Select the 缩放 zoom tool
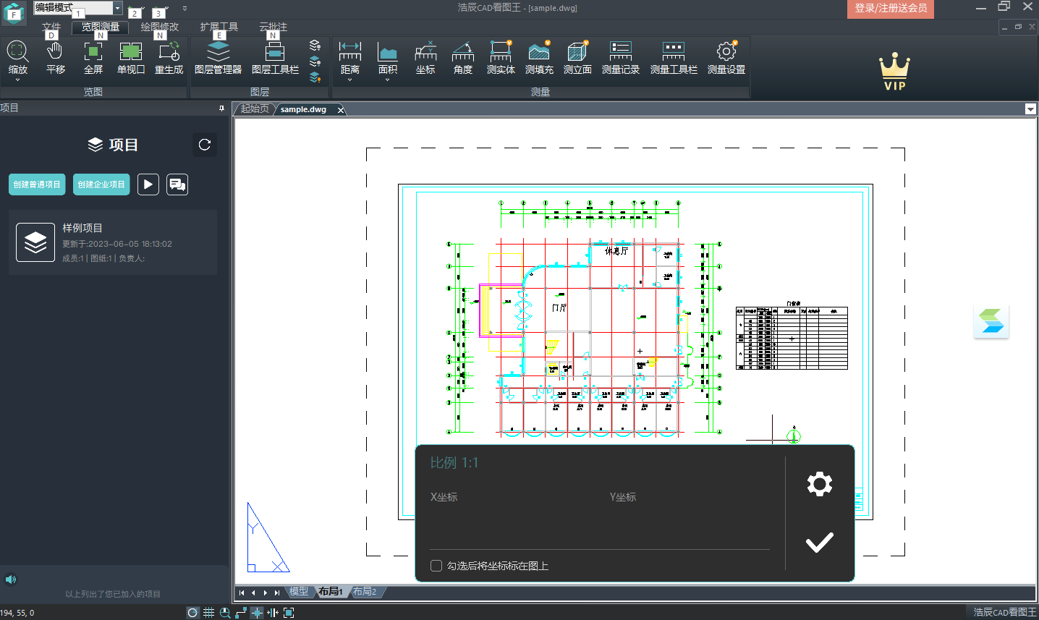1039x620 pixels. click(17, 56)
